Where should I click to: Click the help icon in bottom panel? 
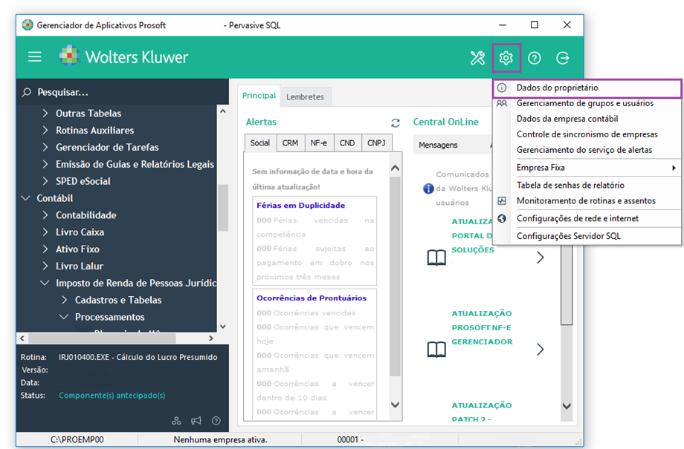tap(216, 421)
